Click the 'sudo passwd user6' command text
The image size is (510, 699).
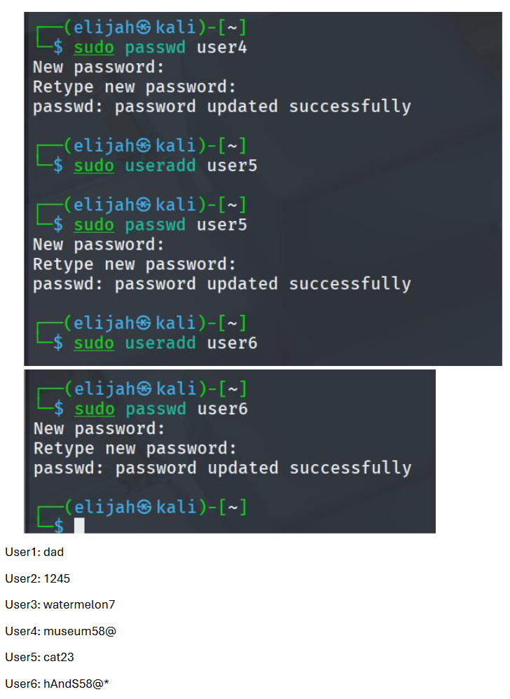click(x=161, y=409)
